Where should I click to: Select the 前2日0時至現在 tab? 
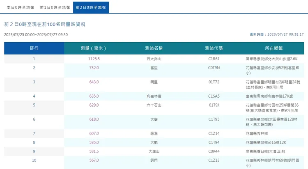point(91,7)
